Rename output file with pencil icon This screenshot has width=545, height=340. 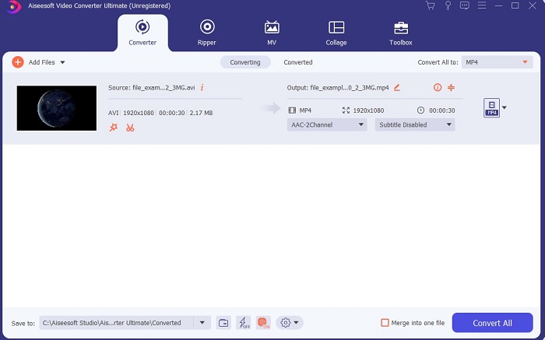(397, 87)
